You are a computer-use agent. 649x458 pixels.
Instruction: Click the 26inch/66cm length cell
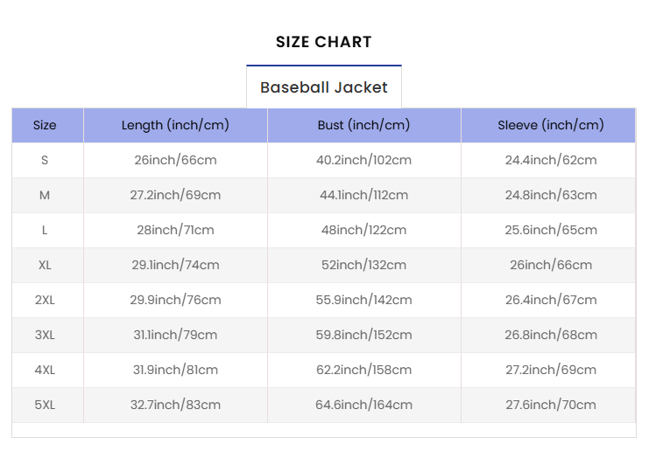(175, 160)
